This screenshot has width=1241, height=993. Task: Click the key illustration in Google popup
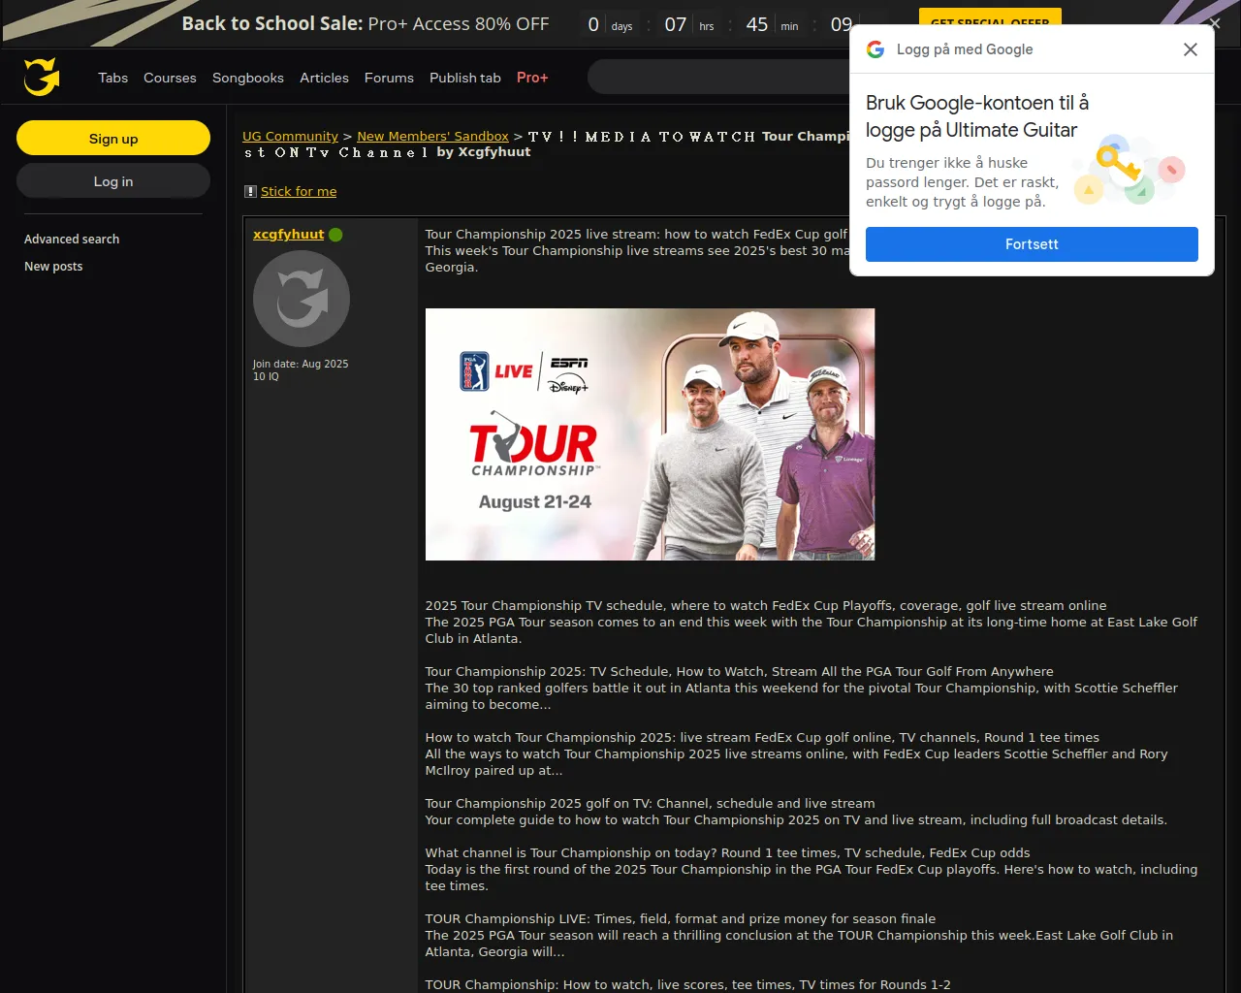(x=1130, y=170)
